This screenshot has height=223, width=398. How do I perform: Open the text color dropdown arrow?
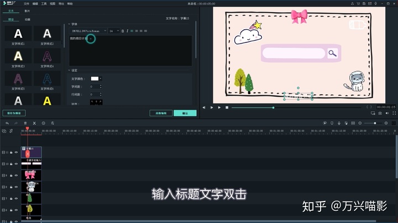click(x=101, y=79)
